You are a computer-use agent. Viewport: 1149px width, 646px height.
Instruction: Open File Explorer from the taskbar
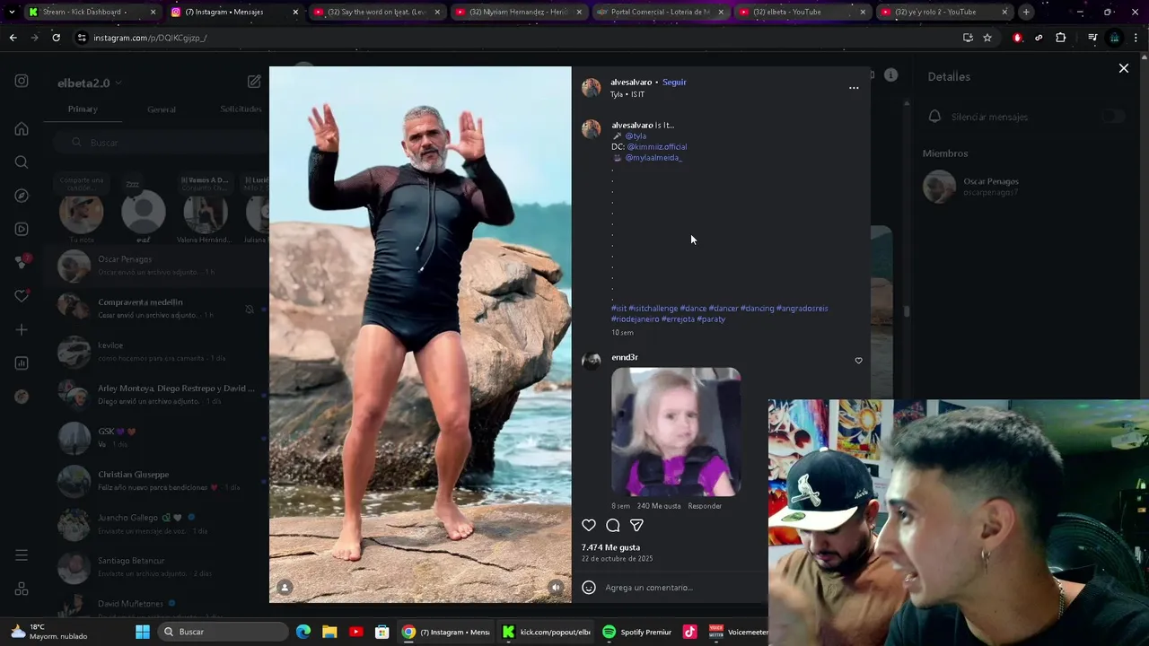[329, 632]
